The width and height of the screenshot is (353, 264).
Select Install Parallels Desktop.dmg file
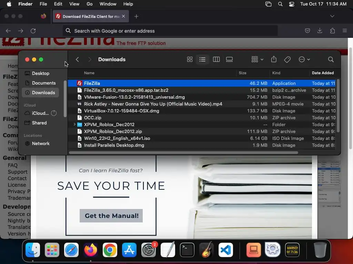[x=201, y=145]
